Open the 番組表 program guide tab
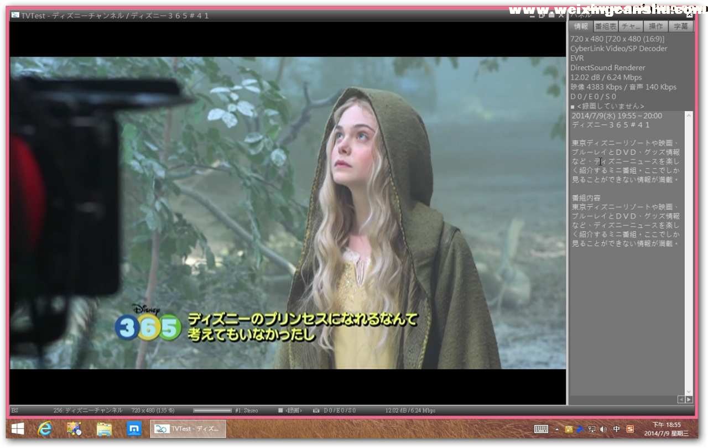Image resolution: width=708 pixels, height=448 pixels. [x=606, y=27]
